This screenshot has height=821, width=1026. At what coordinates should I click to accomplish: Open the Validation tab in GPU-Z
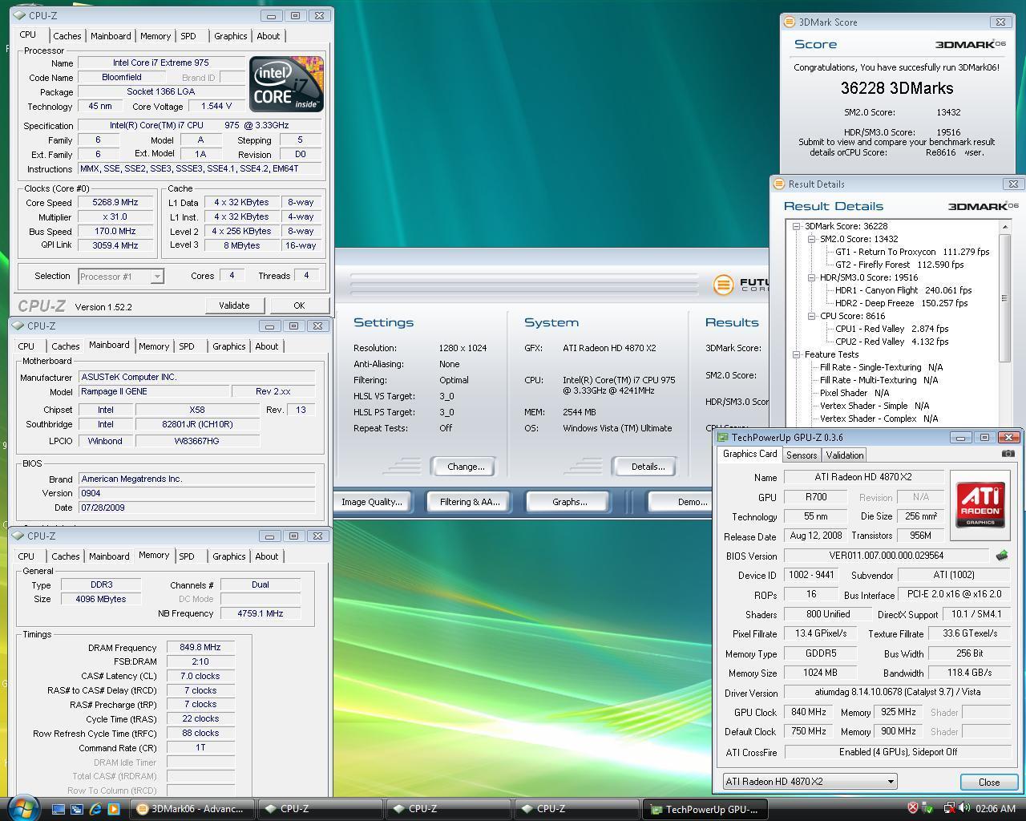point(845,455)
